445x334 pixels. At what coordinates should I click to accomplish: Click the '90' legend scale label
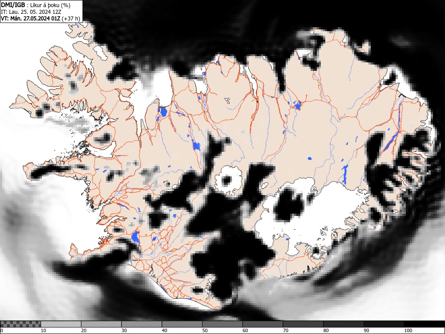pyautogui.click(x=366, y=330)
